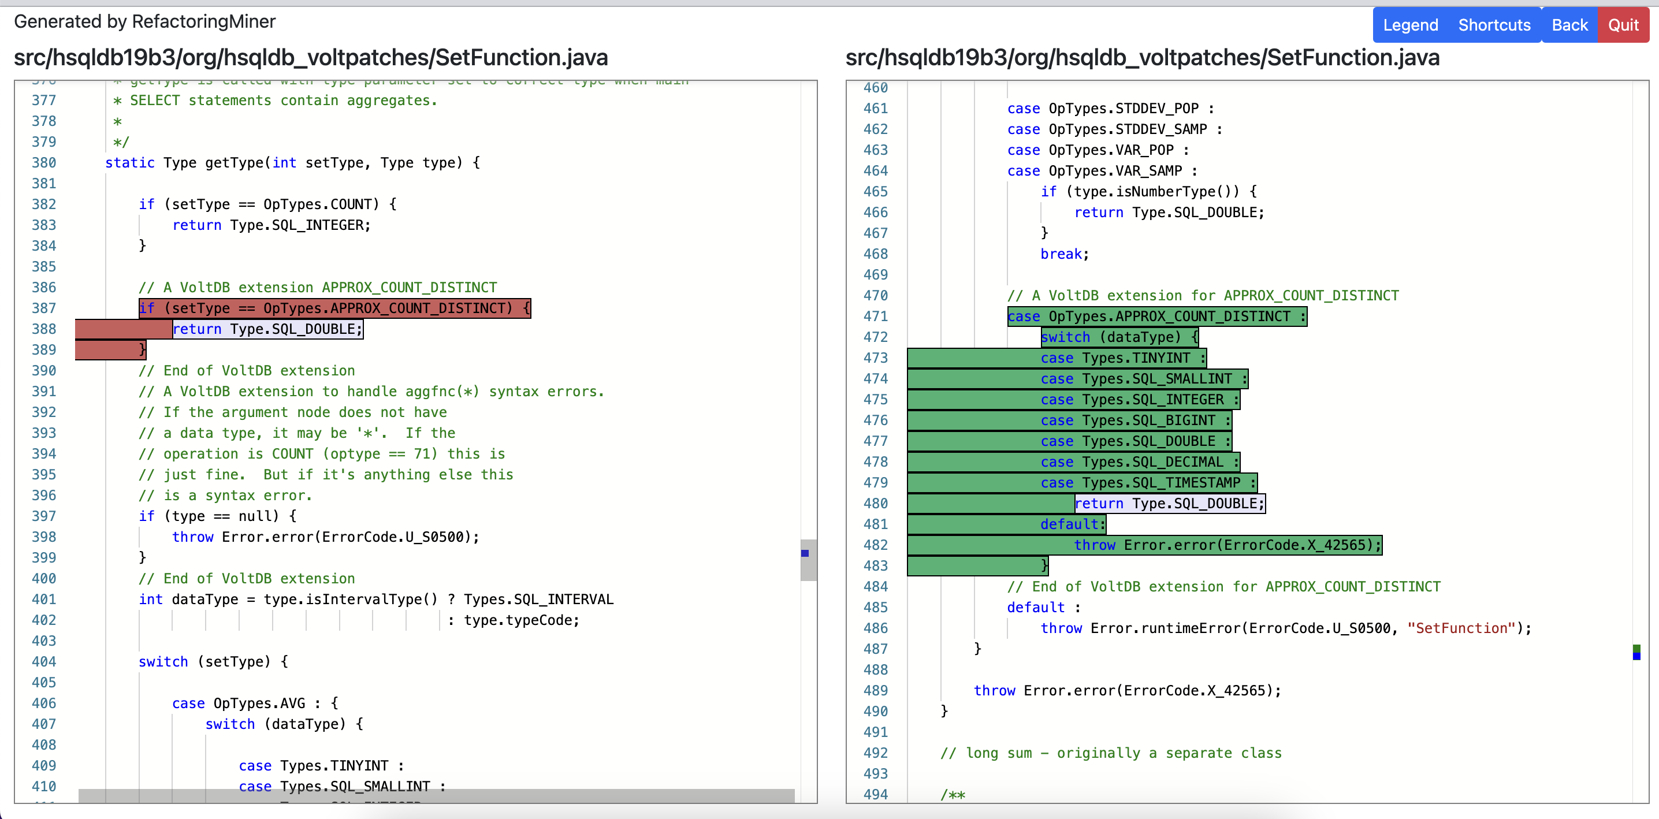Click the removed return Type.SQL_DOUBLE line
The width and height of the screenshot is (1659, 819).
pos(267,329)
